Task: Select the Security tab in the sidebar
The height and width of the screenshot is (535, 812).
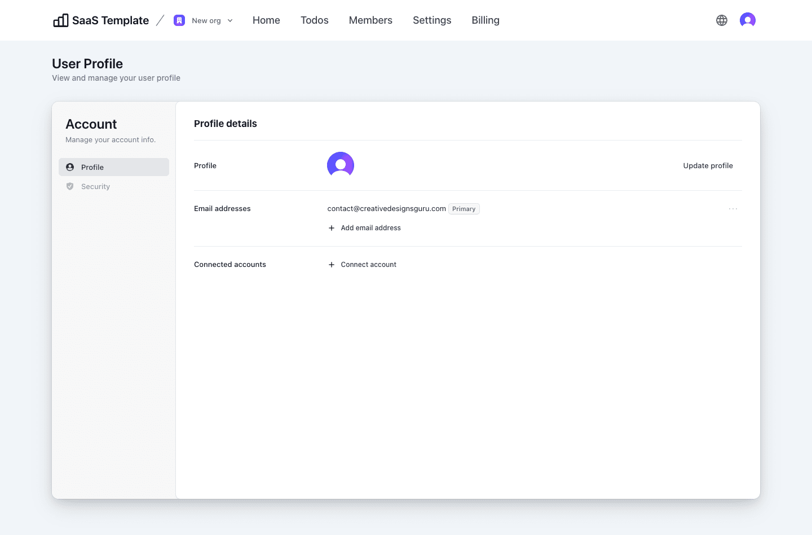Action: click(95, 186)
